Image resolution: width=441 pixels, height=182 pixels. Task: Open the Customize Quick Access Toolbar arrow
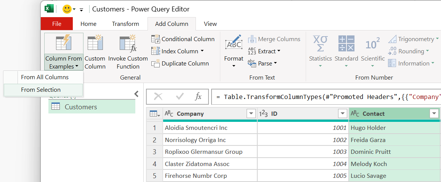81,10
